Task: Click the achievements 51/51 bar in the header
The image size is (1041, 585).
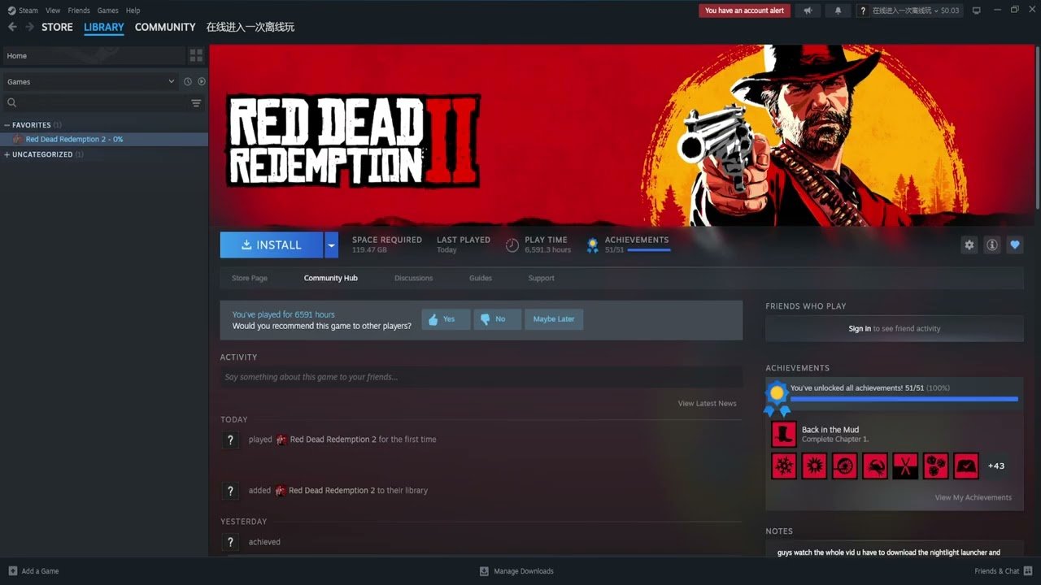Action: 649,249
